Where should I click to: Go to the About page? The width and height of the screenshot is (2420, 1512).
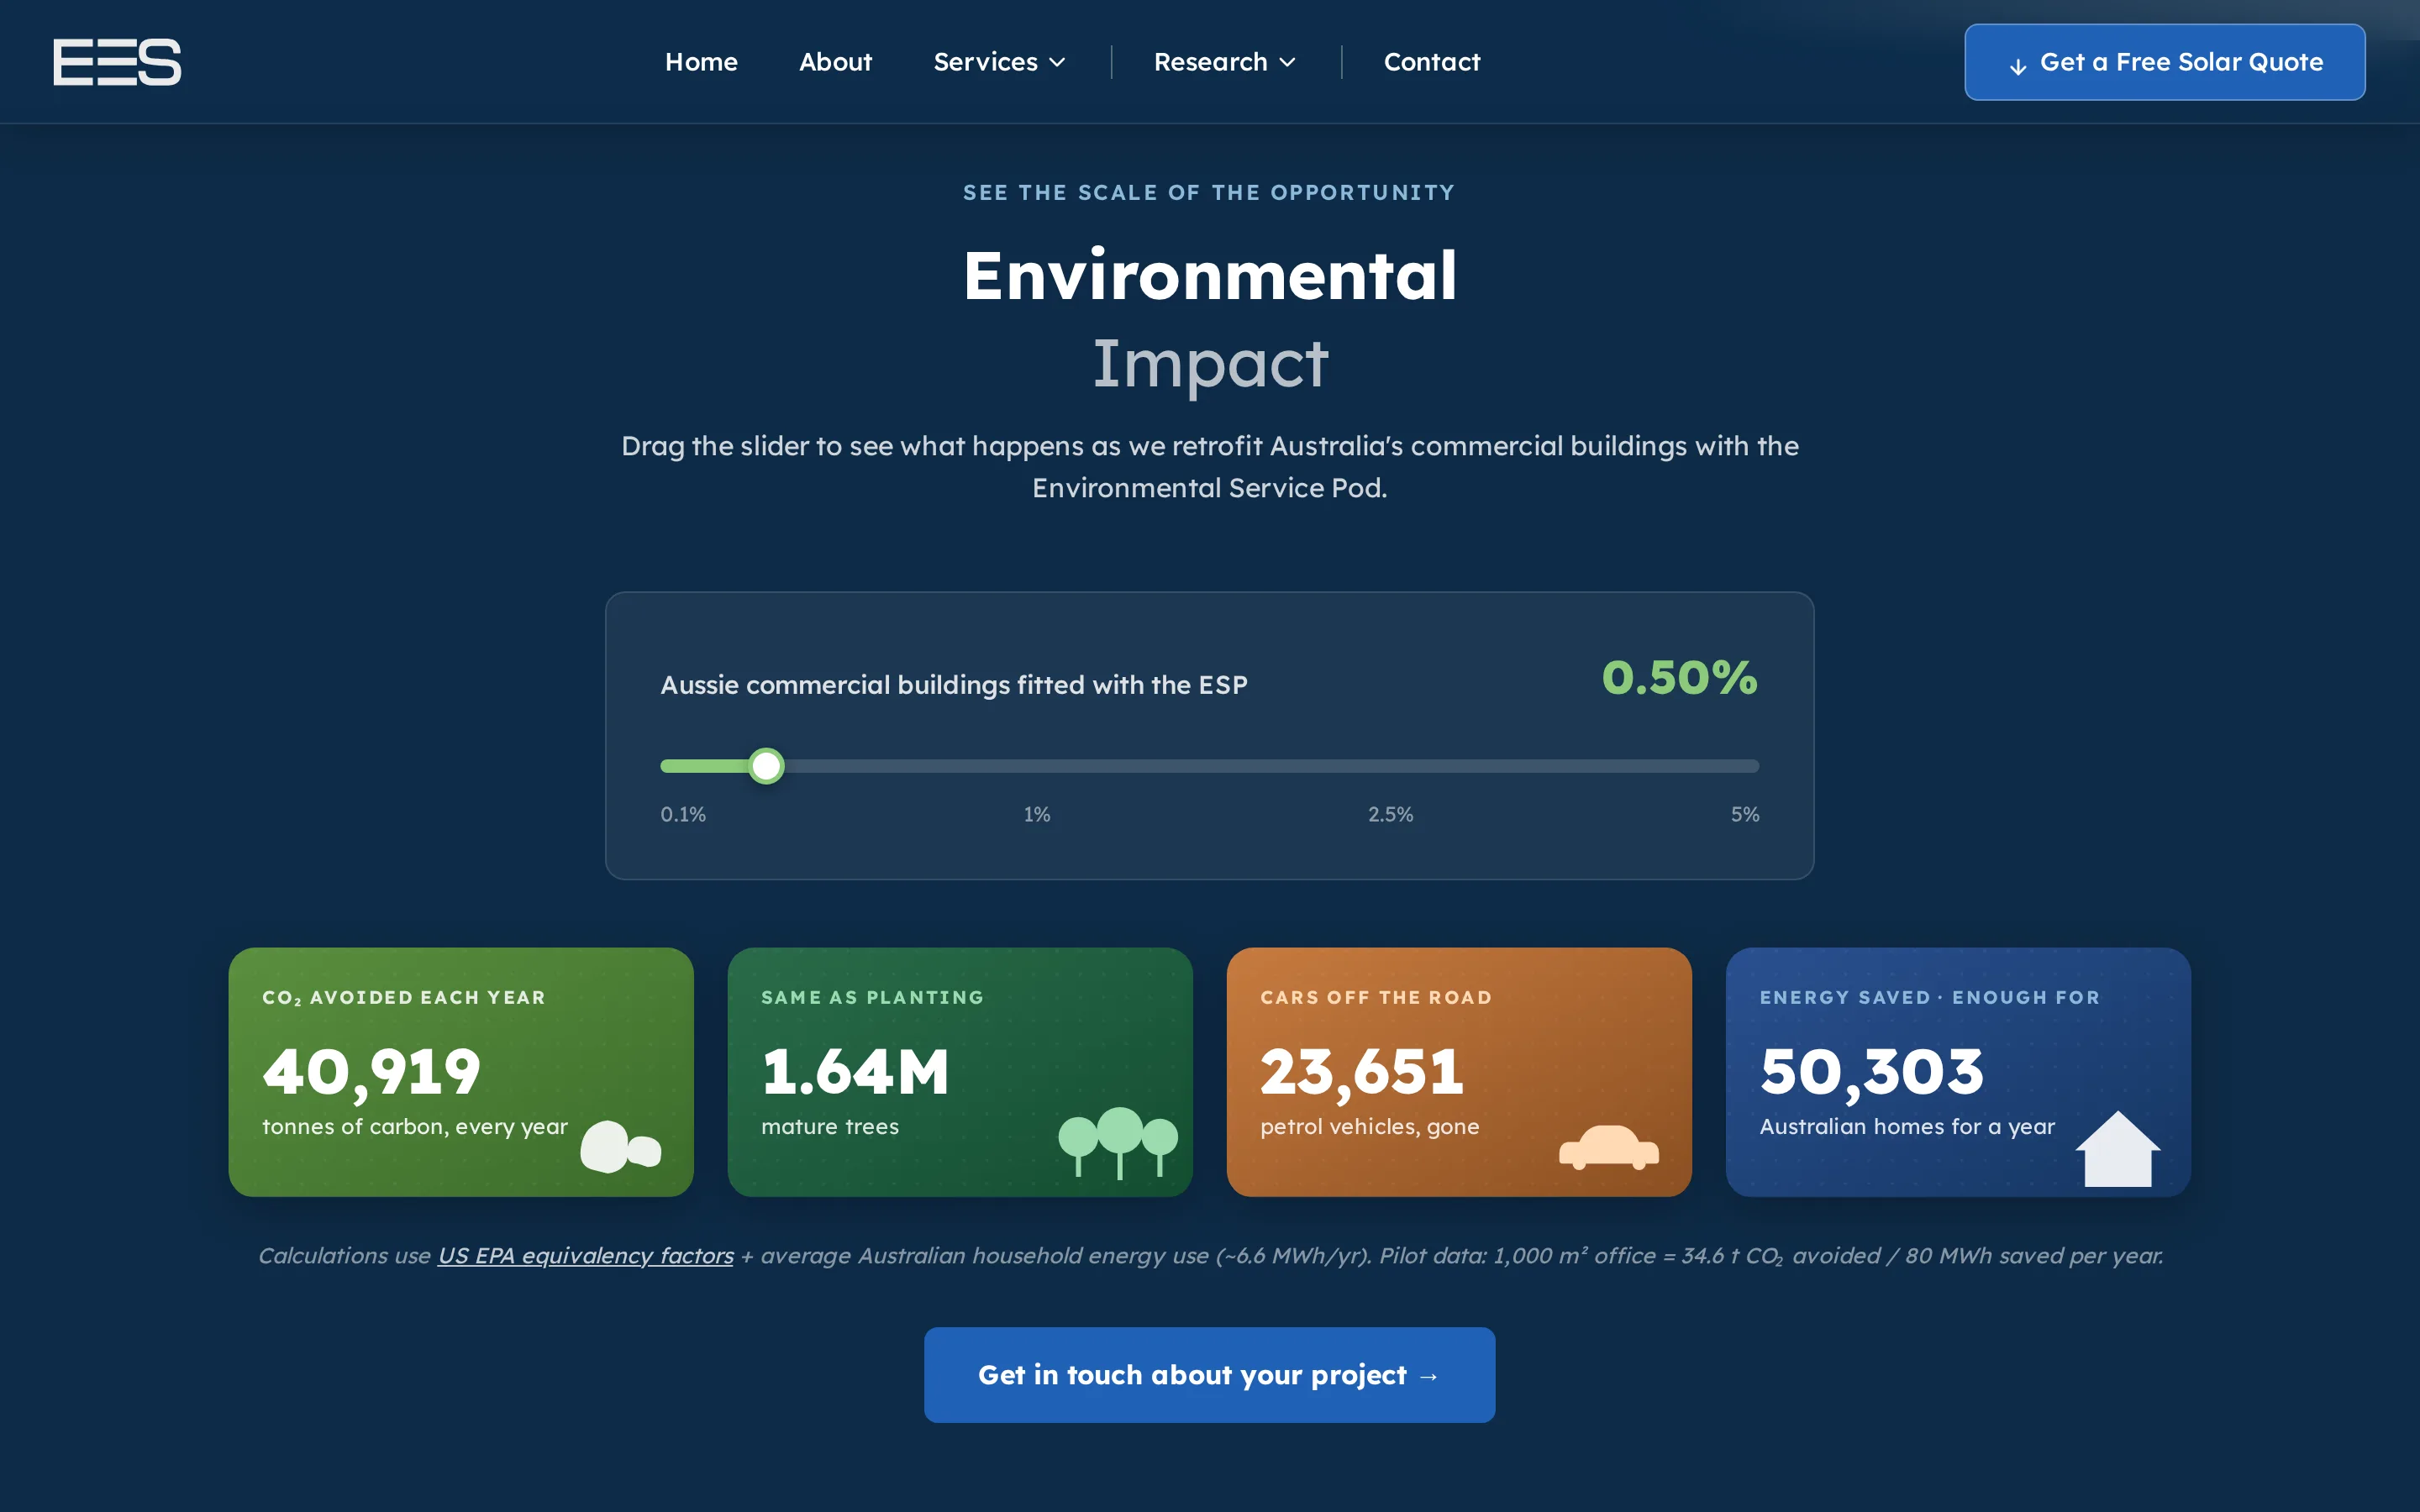click(835, 62)
